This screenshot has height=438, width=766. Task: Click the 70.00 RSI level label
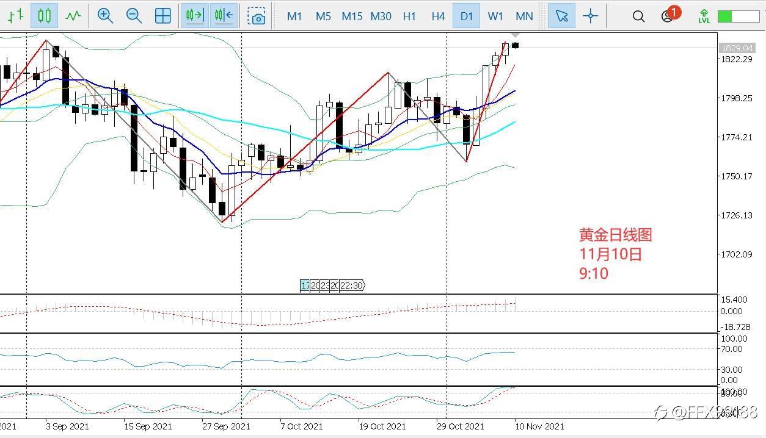[732, 349]
